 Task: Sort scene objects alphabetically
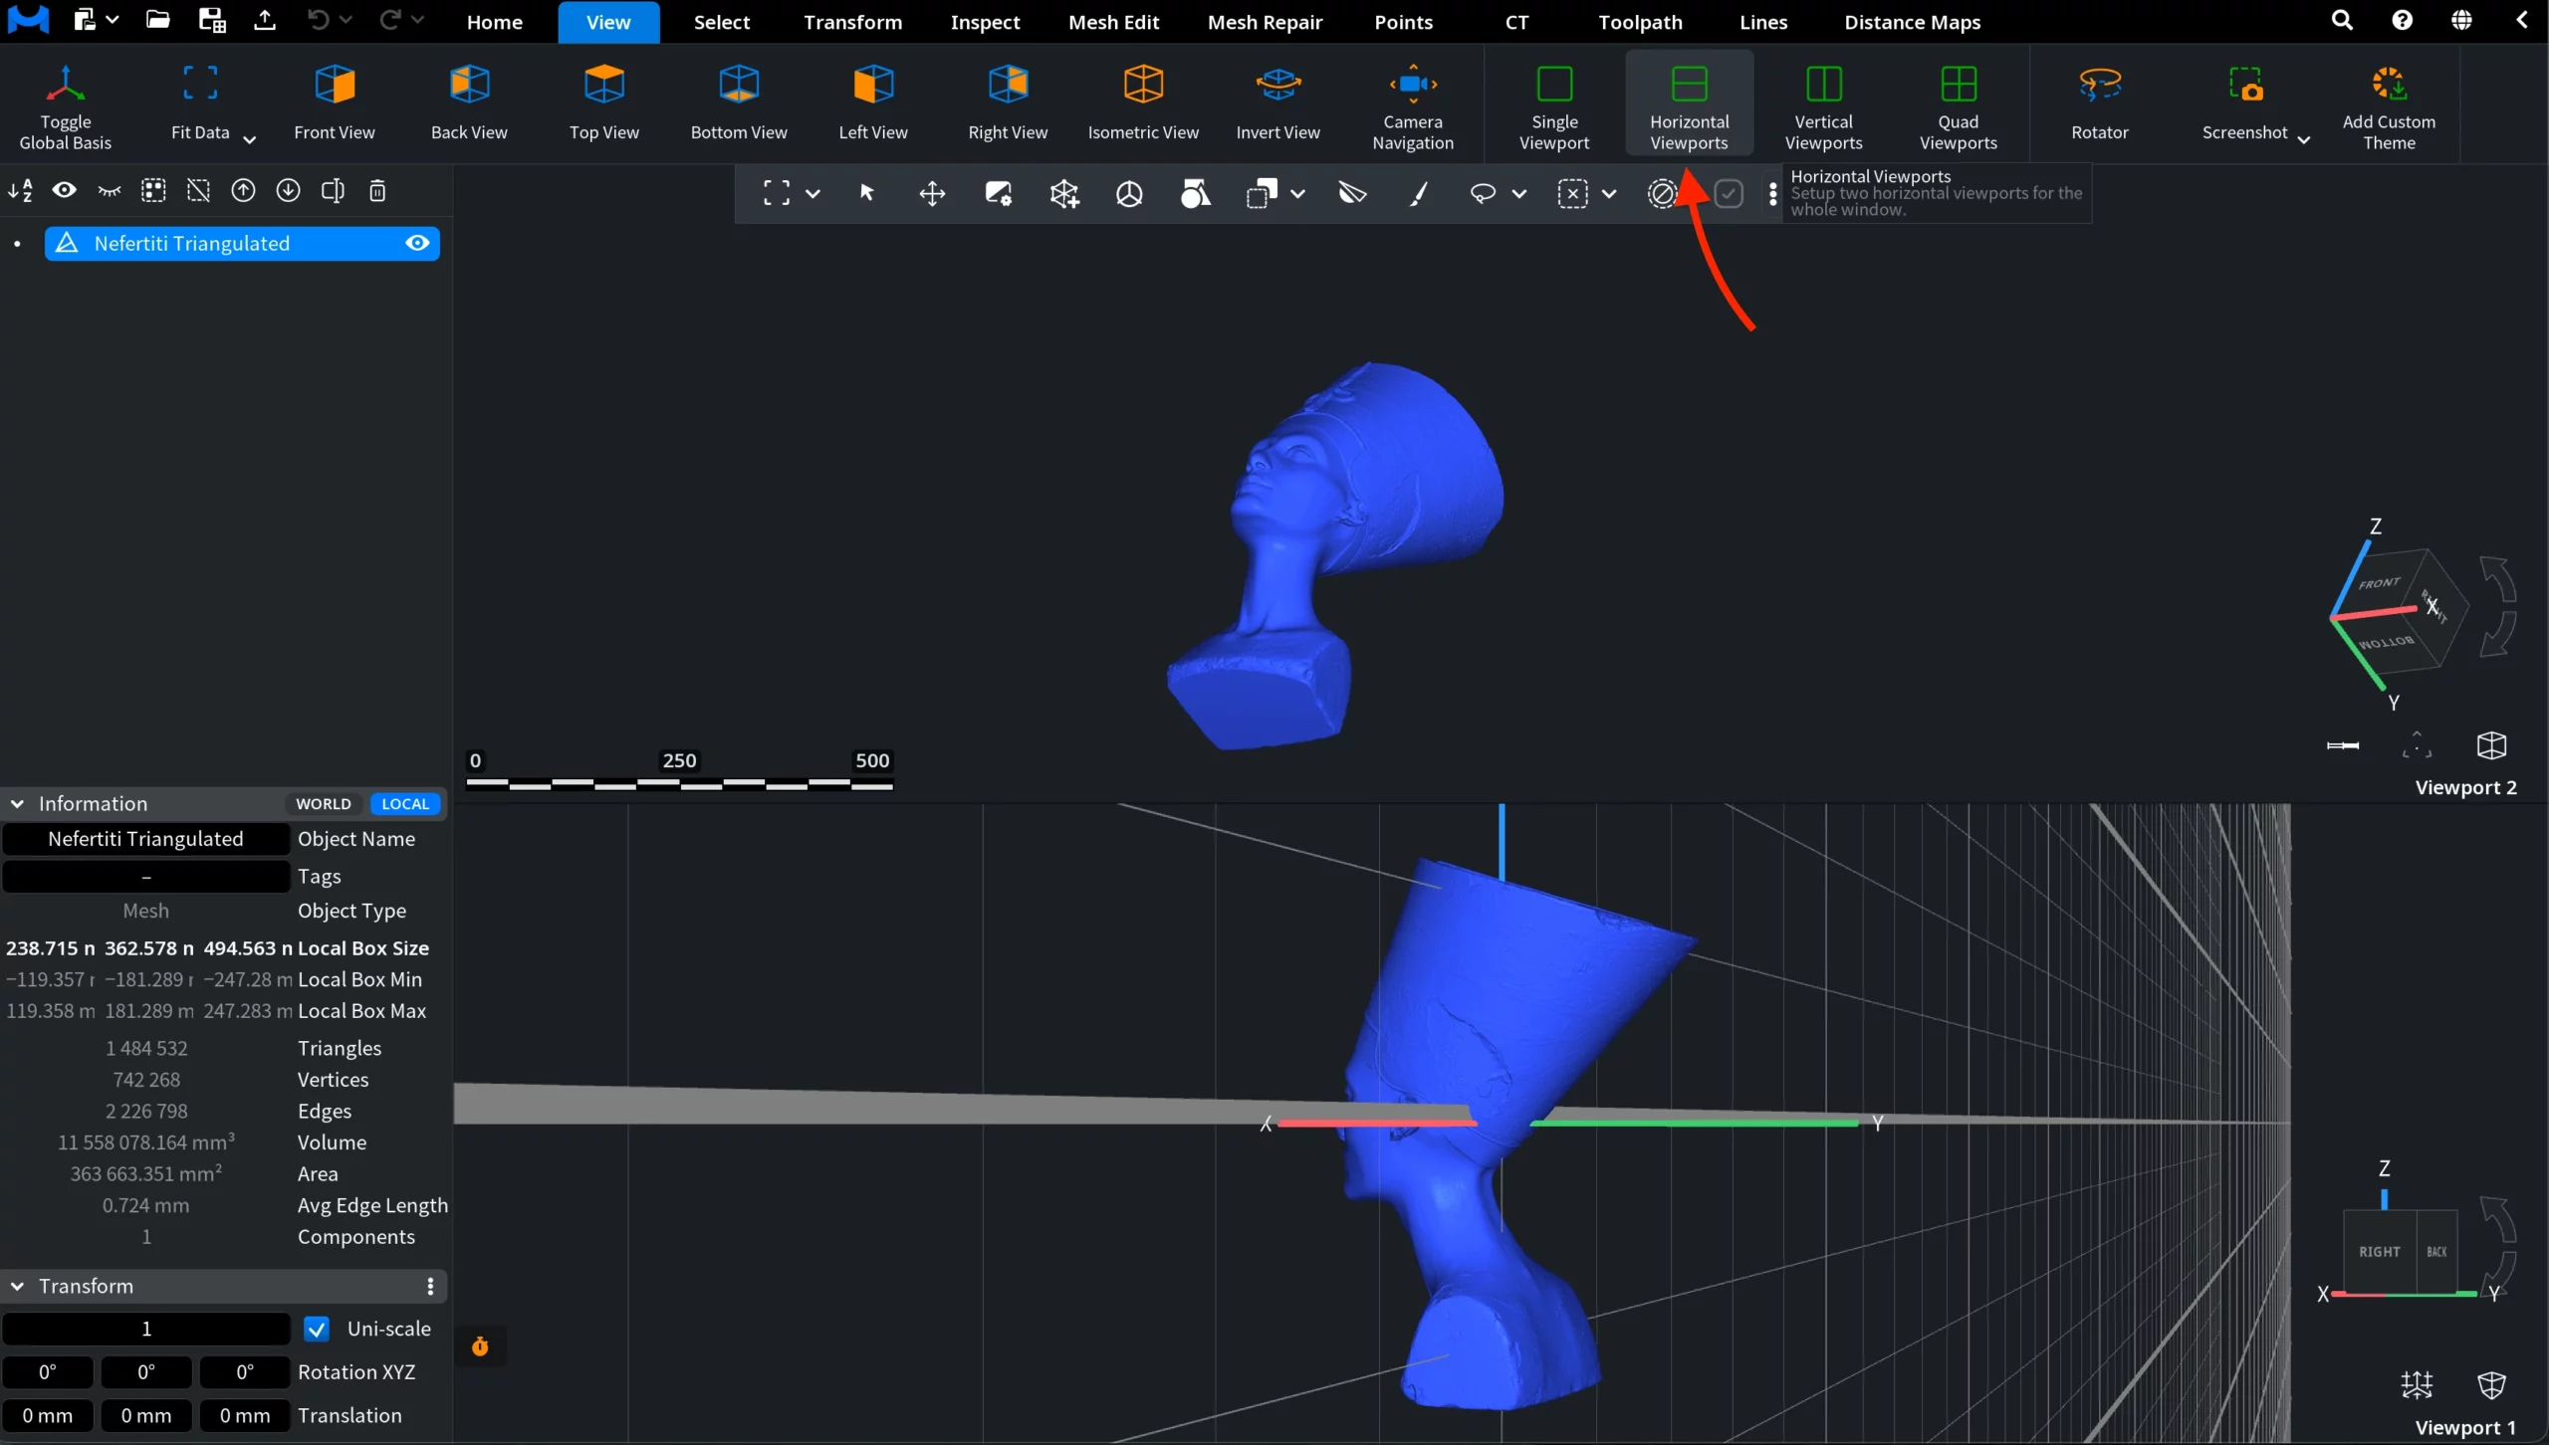click(20, 190)
